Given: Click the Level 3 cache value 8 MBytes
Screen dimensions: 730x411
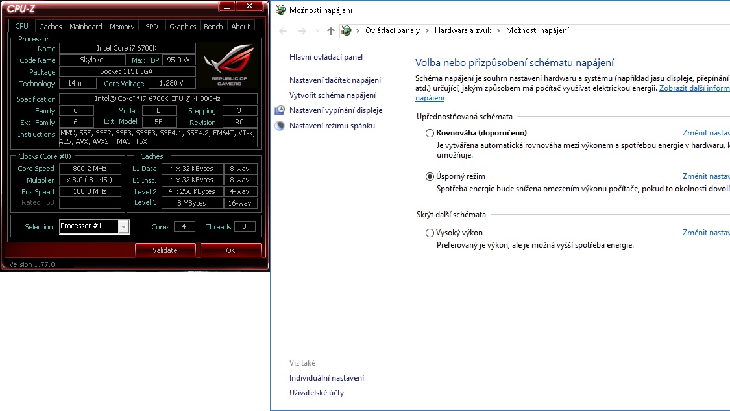Looking at the screenshot, I should 192,203.
